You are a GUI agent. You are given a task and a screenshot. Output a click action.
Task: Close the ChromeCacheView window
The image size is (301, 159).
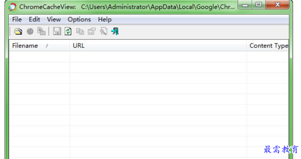click(x=277, y=5)
